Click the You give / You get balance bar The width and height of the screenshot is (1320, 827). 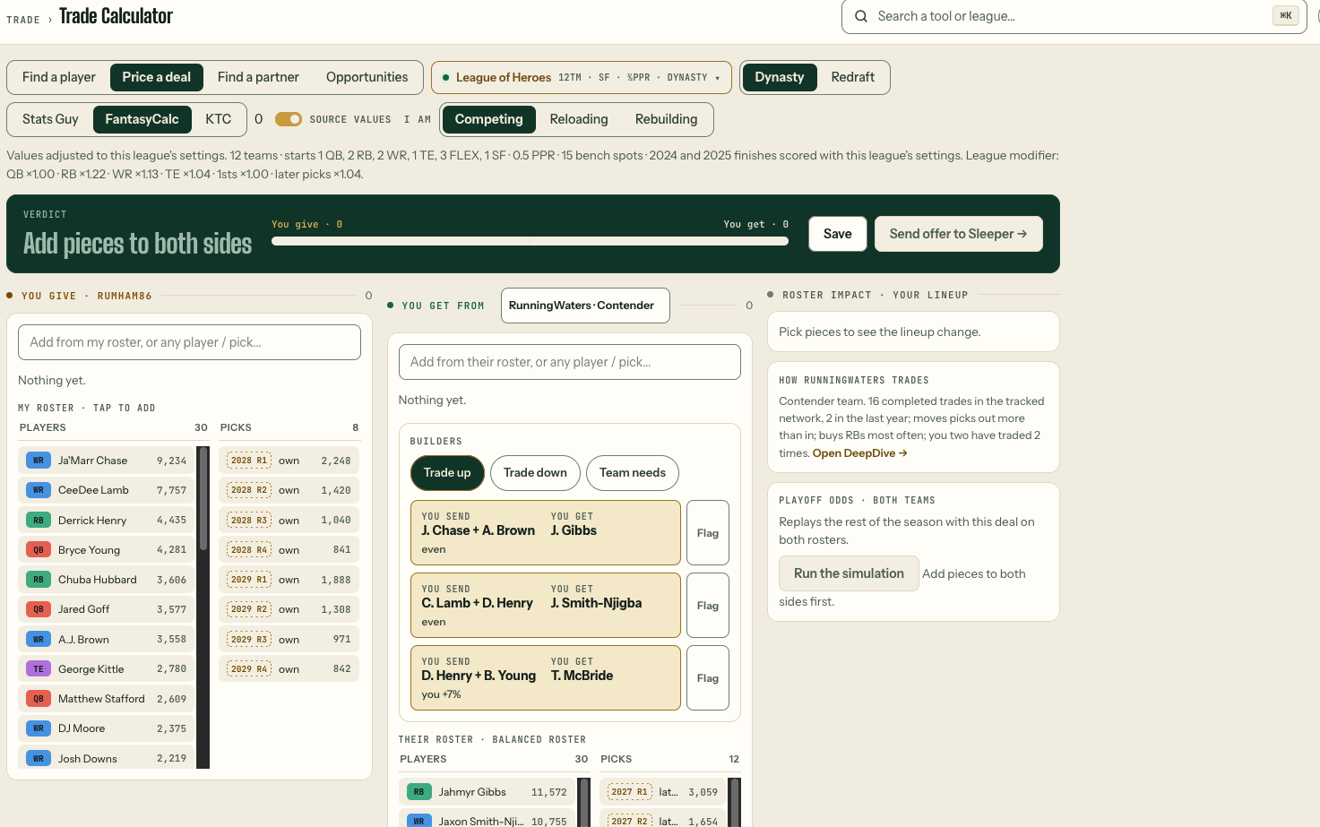point(530,241)
